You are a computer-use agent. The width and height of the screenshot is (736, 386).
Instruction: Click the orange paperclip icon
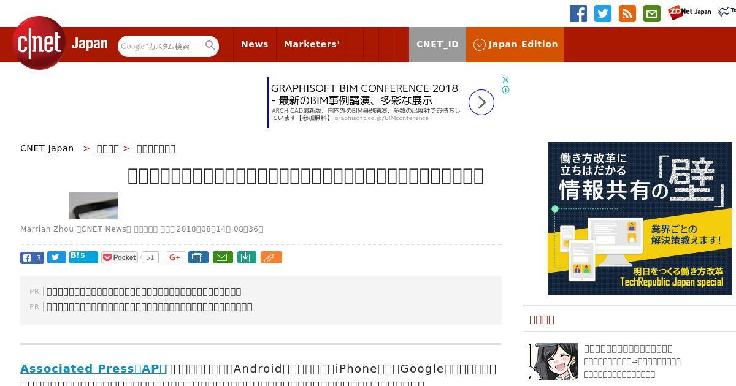271,257
